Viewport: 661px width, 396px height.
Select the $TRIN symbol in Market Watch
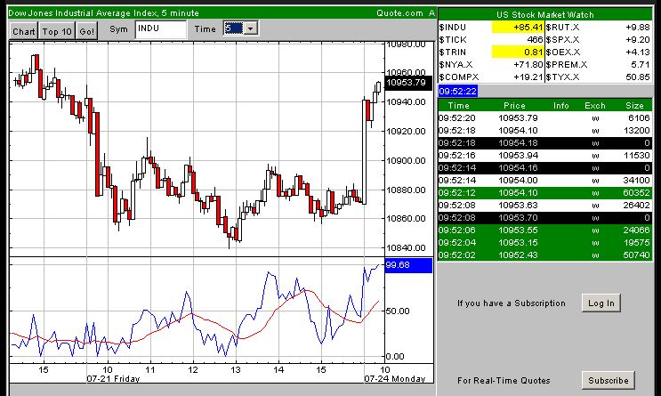[452, 53]
